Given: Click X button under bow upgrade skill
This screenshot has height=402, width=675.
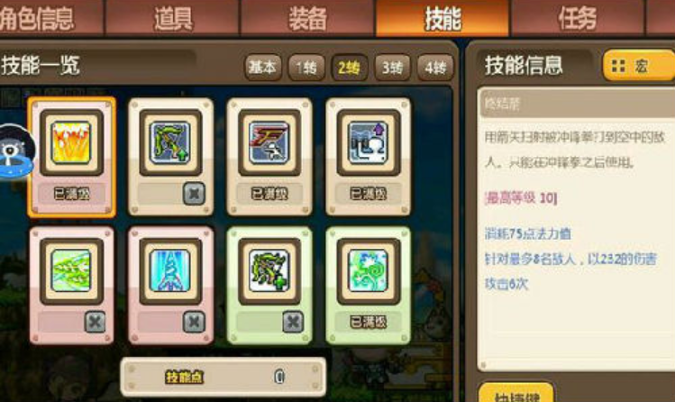Looking at the screenshot, I should [x=194, y=194].
